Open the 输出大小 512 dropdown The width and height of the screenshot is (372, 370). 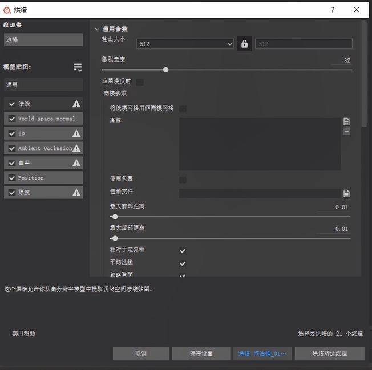click(185, 44)
